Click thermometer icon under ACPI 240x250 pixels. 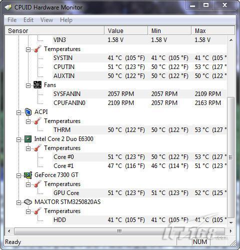(37, 121)
